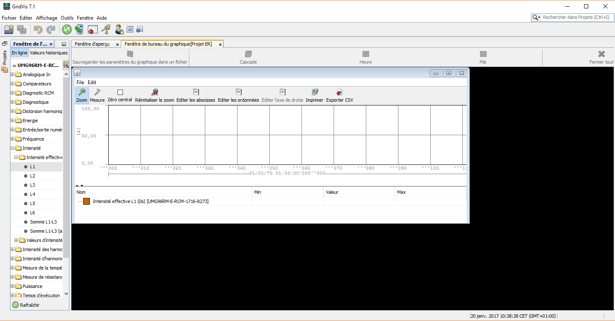Expand the Valeurs d'intensité folder
This screenshot has height=321, width=615.
(x=16, y=240)
